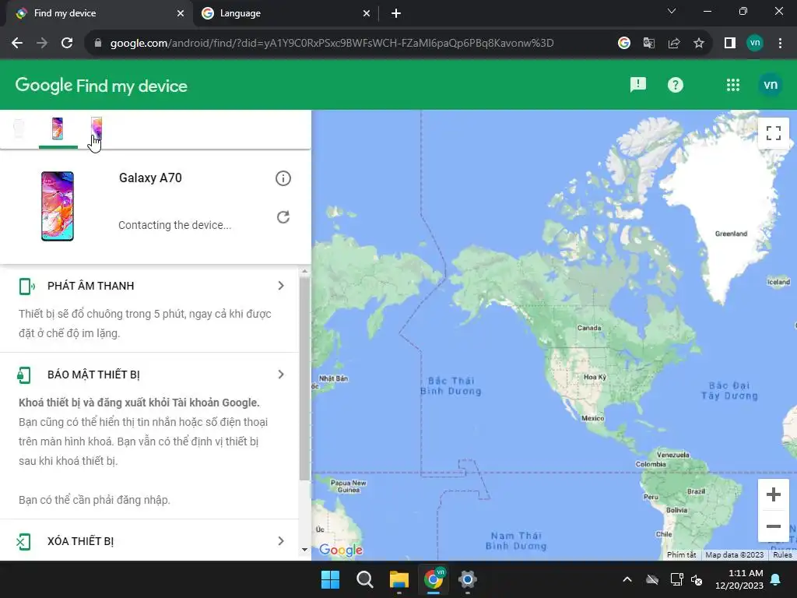Image resolution: width=797 pixels, height=598 pixels.
Task: Open Chrome from the taskbar
Action: tap(434, 579)
